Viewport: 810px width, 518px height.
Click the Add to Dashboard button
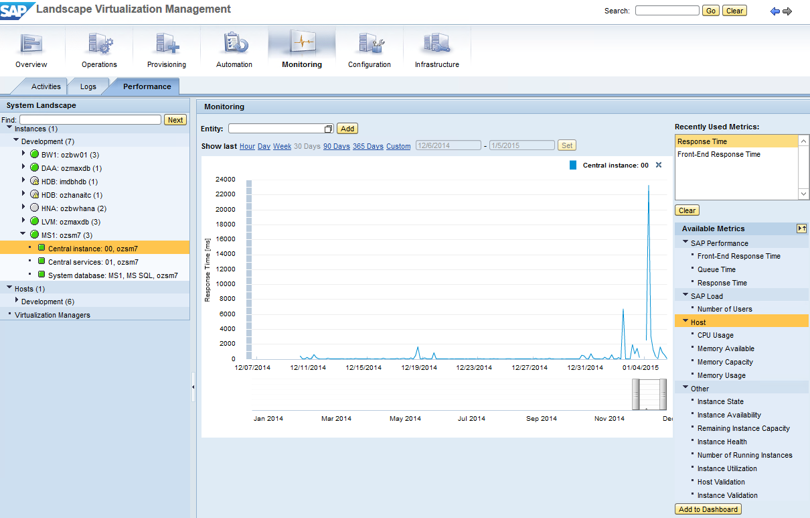point(708,509)
